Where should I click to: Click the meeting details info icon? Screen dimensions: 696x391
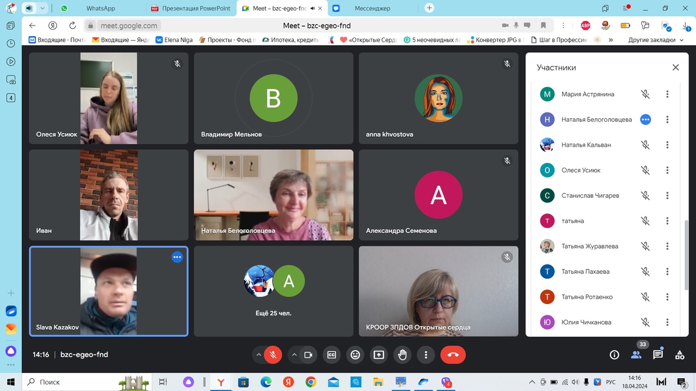click(614, 355)
